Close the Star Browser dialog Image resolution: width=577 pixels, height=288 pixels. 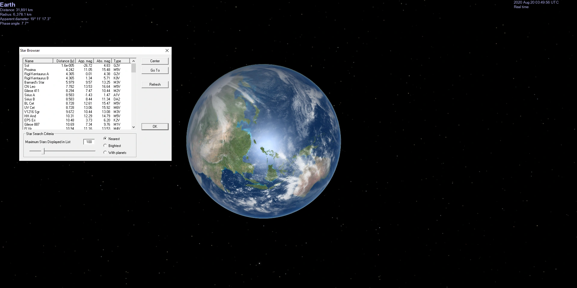167,51
